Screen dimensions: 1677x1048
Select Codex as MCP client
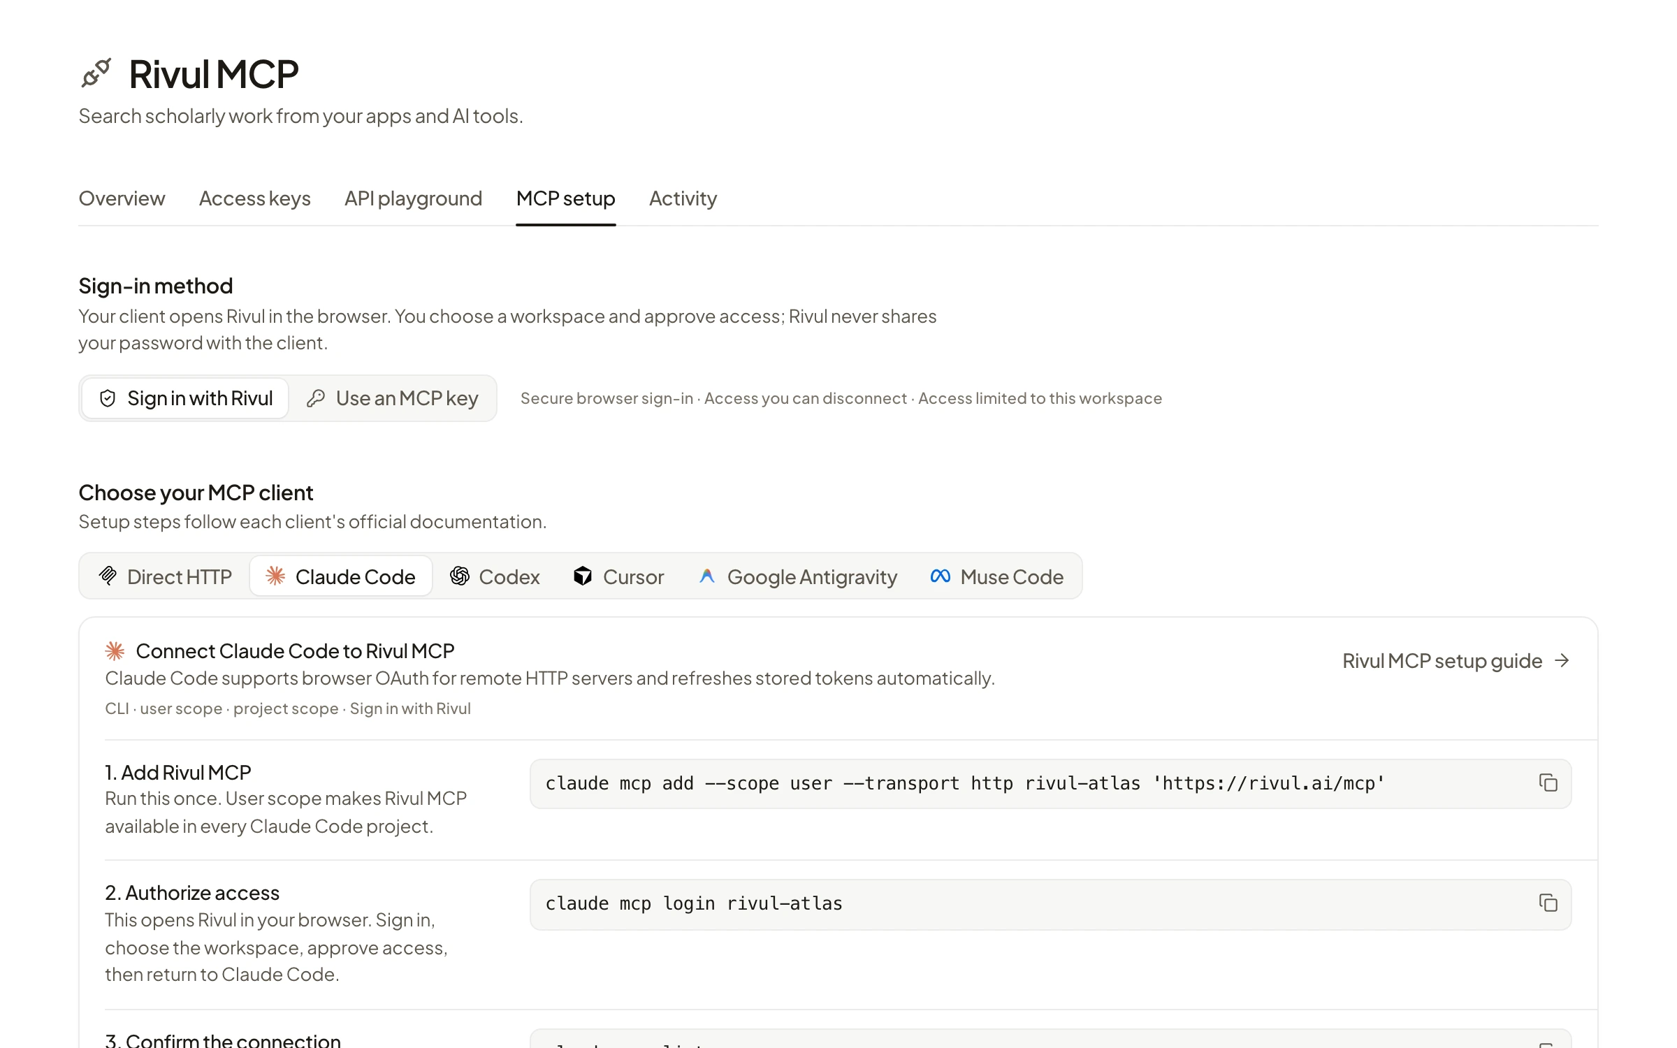coord(495,576)
